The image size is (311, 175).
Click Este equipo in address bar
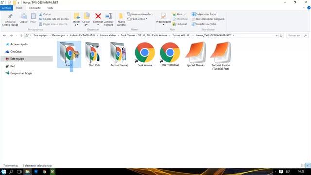pyautogui.click(x=40, y=35)
